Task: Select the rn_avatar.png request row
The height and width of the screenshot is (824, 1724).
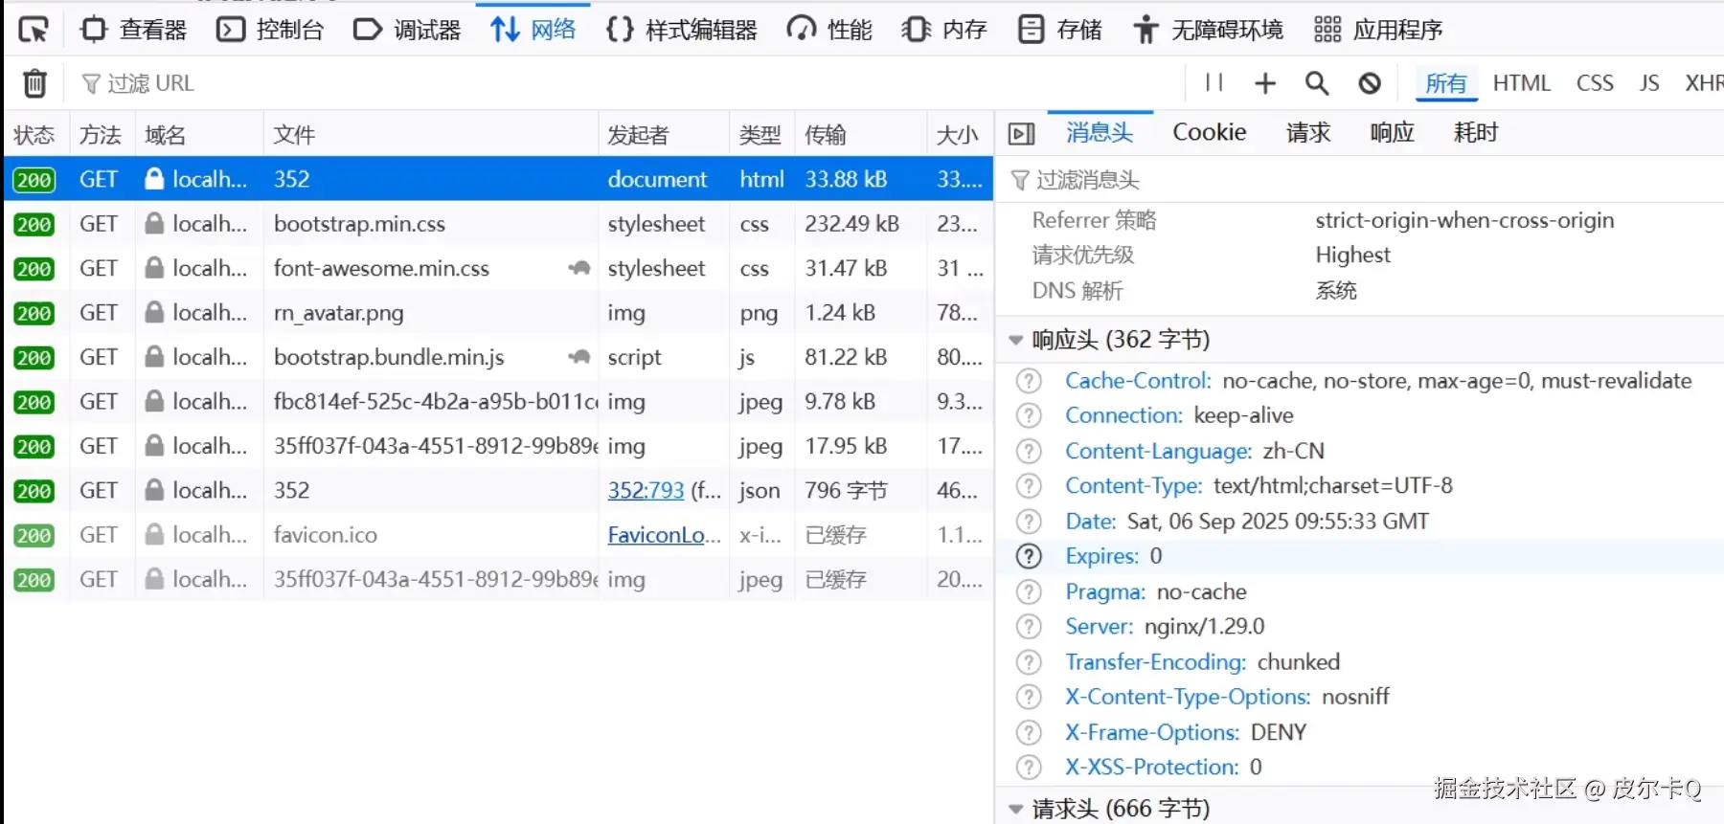Action: click(498, 313)
